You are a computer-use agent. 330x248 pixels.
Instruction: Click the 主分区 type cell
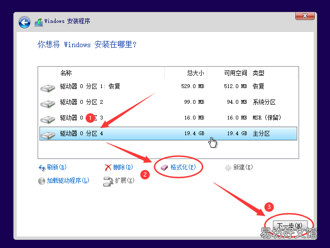(x=261, y=133)
